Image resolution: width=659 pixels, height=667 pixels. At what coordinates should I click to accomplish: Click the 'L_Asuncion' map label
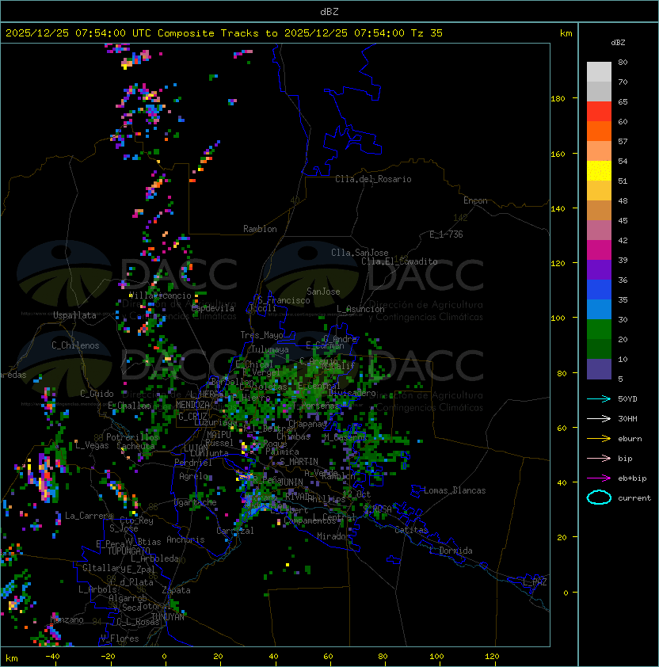tap(360, 309)
